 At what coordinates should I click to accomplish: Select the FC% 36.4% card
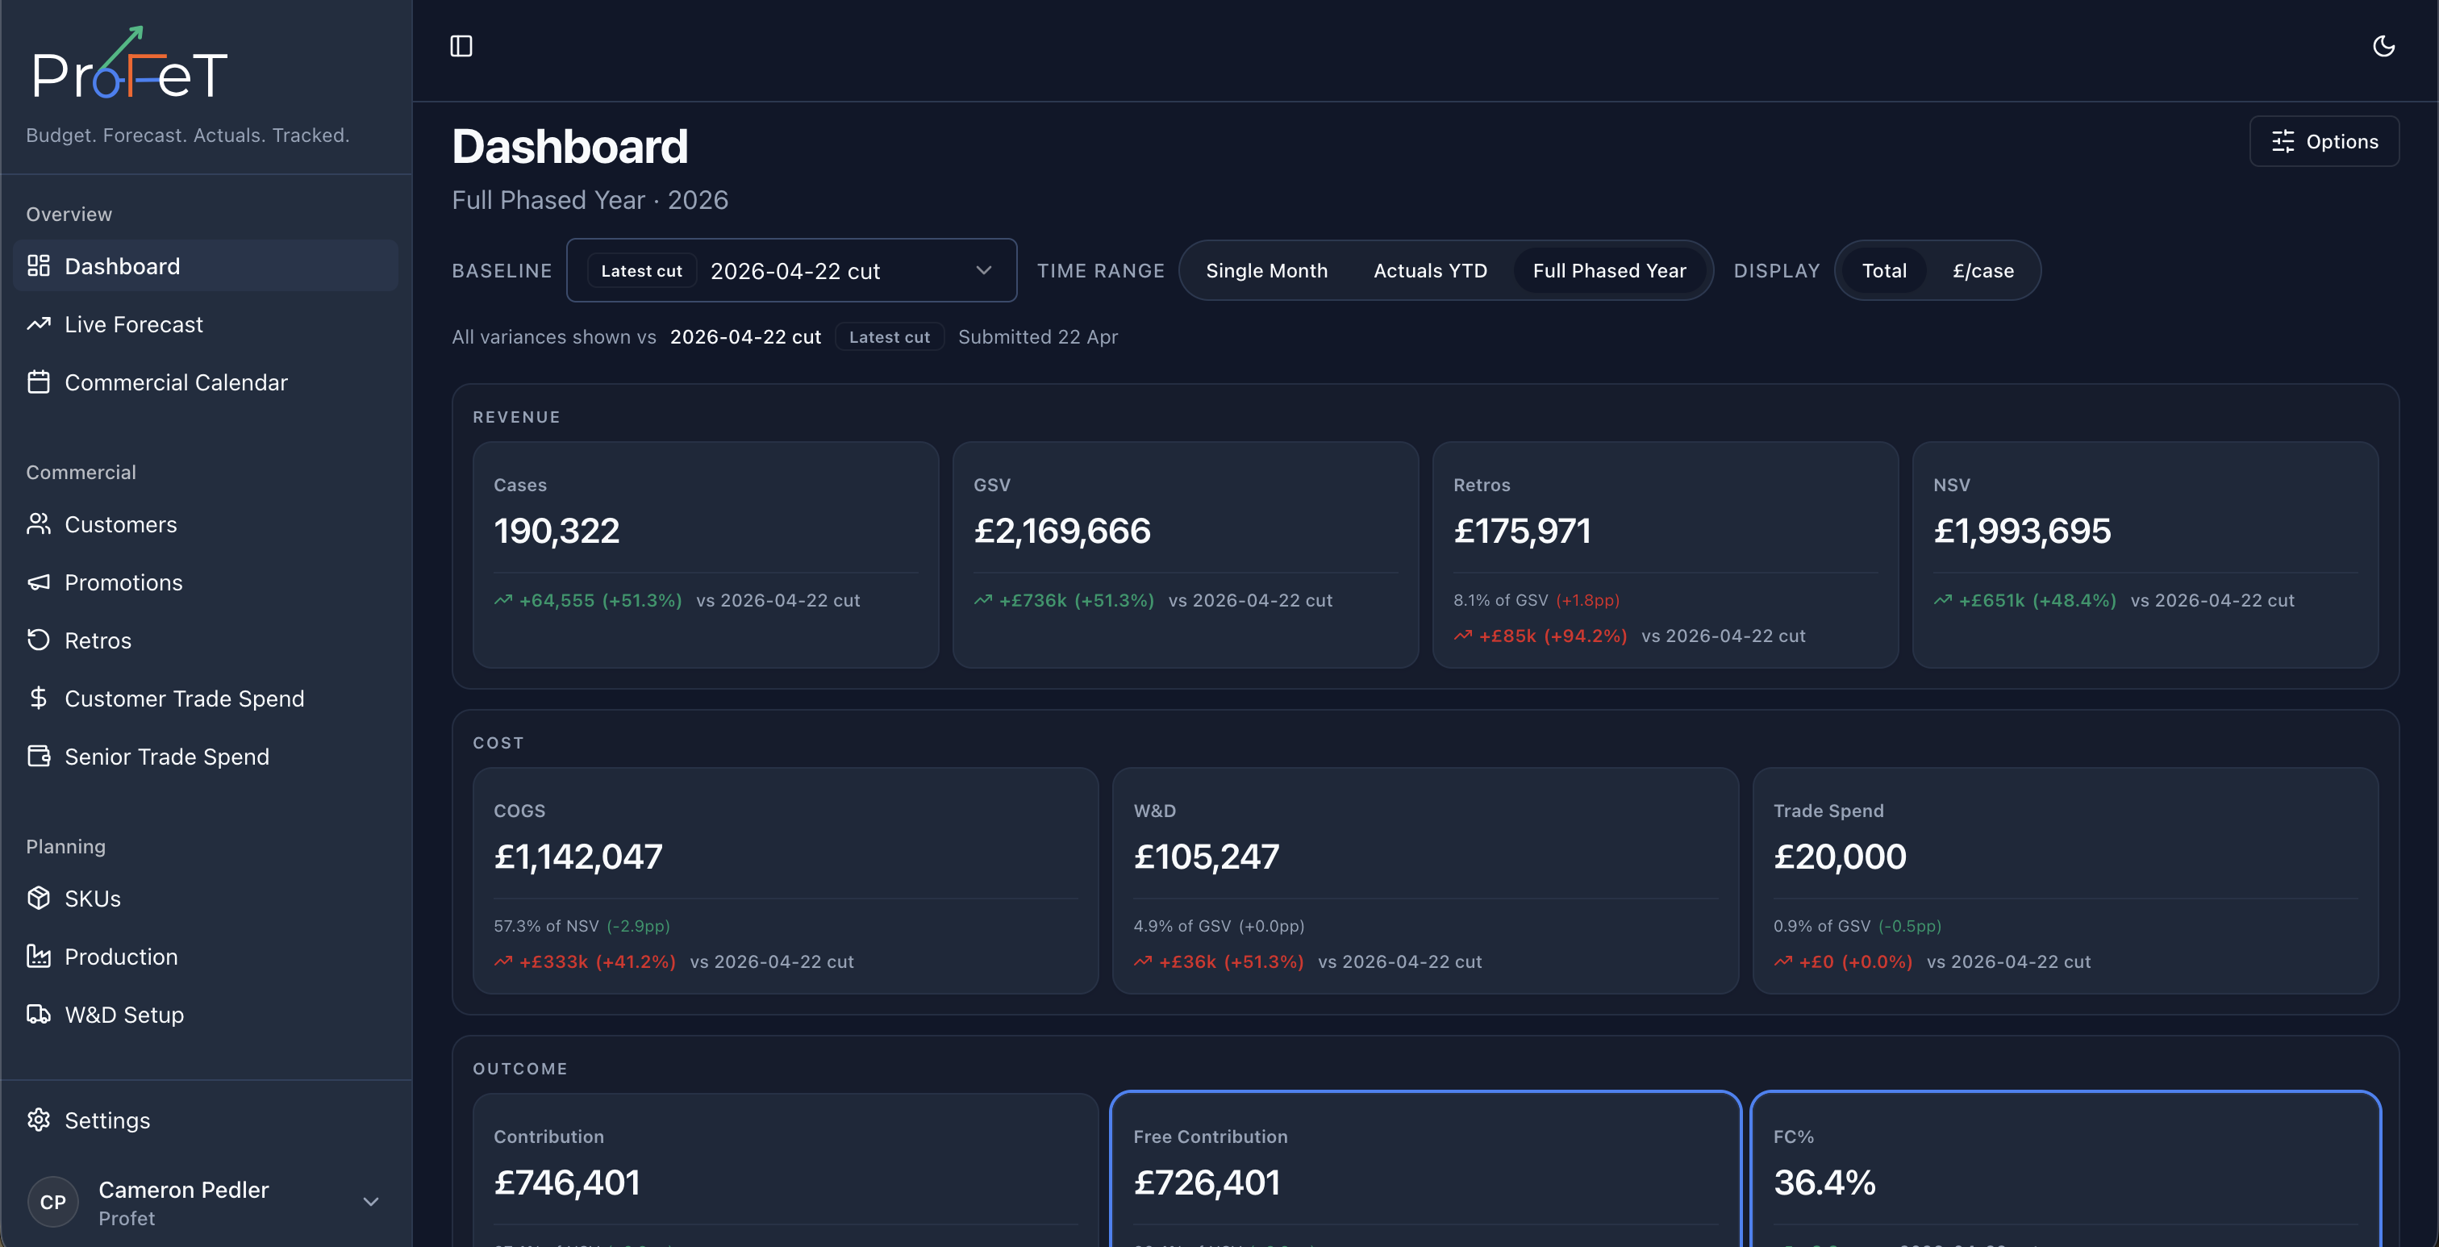[2065, 1170]
